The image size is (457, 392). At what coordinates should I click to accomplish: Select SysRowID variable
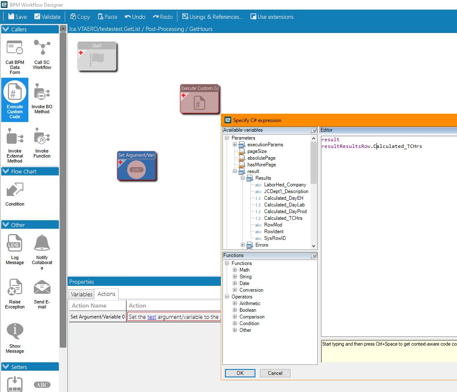tap(275, 238)
